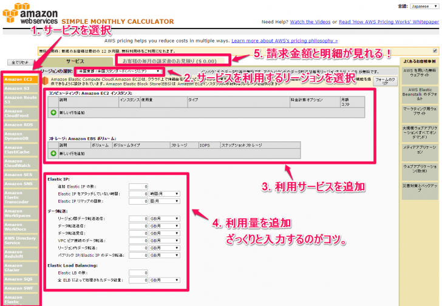Image resolution: width=442 pixels, height=306 pixels.
Task: Choose メディアアプリケーション sample
Action: click(x=420, y=152)
